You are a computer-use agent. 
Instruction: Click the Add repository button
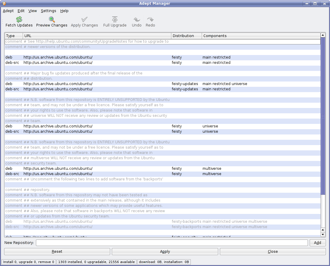(317, 243)
